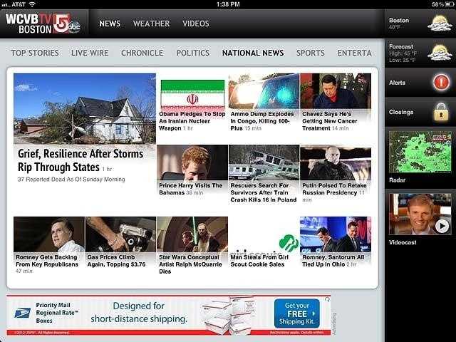This screenshot has height=342, width=456.
Task: Open Putin Poised To Retake Presidency story
Action: coord(335,162)
